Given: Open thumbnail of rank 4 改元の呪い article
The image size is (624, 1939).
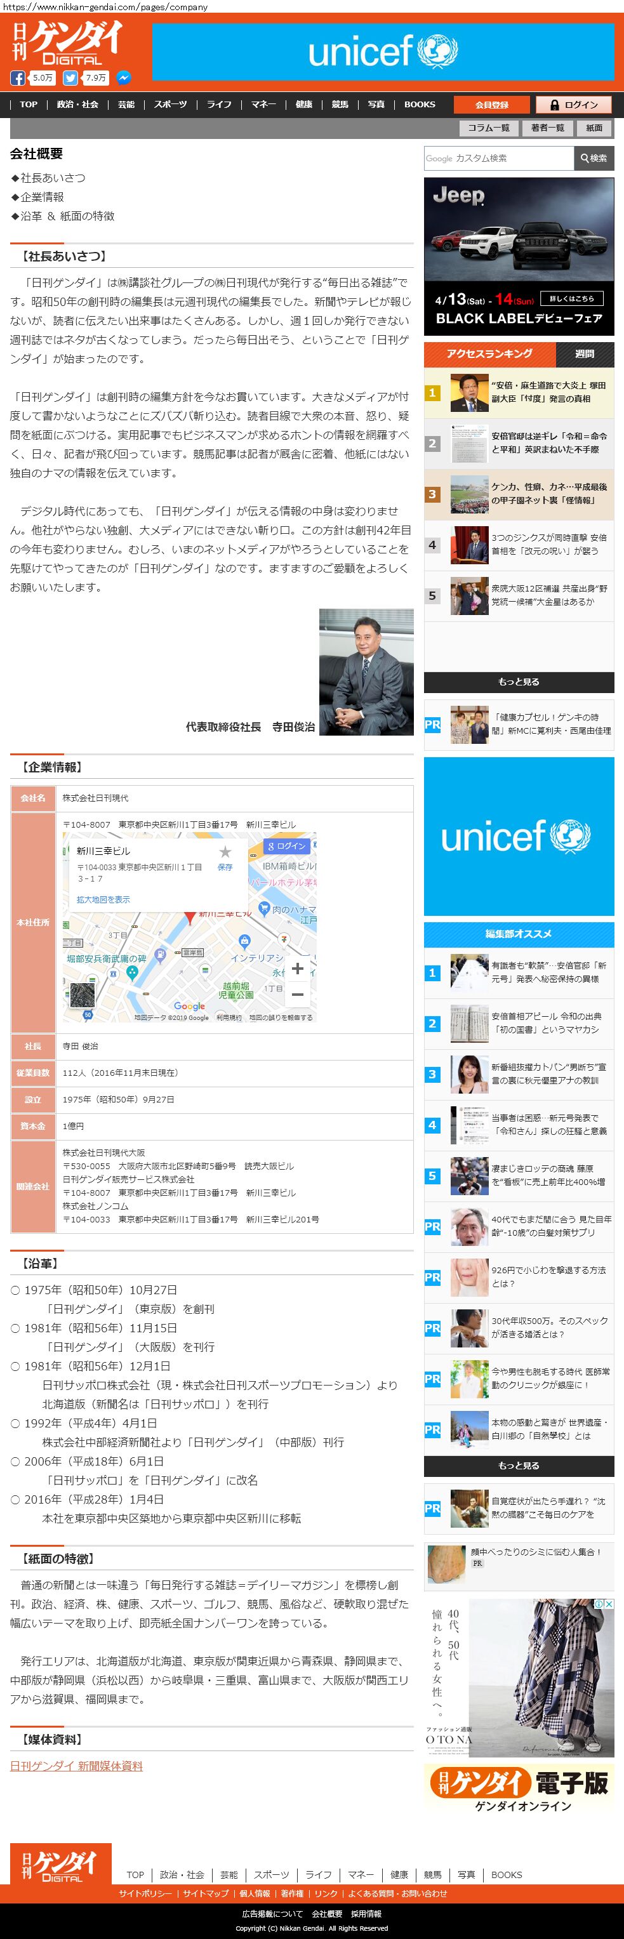Looking at the screenshot, I should point(470,544).
